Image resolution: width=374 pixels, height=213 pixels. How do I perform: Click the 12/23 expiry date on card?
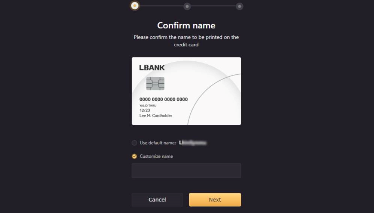pyautogui.click(x=145, y=110)
